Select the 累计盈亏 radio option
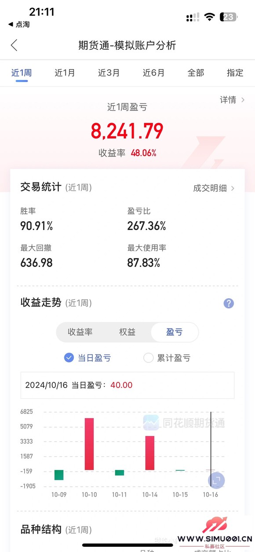This screenshot has width=255, height=552. click(x=167, y=358)
